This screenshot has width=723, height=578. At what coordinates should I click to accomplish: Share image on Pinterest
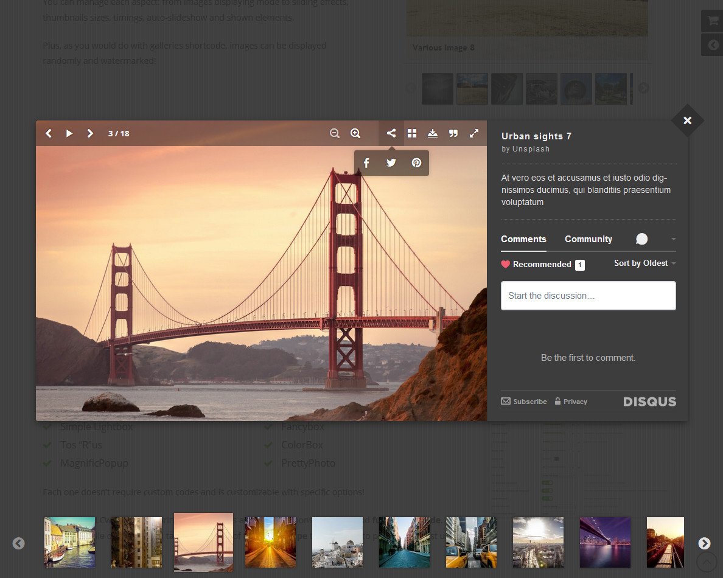click(416, 162)
